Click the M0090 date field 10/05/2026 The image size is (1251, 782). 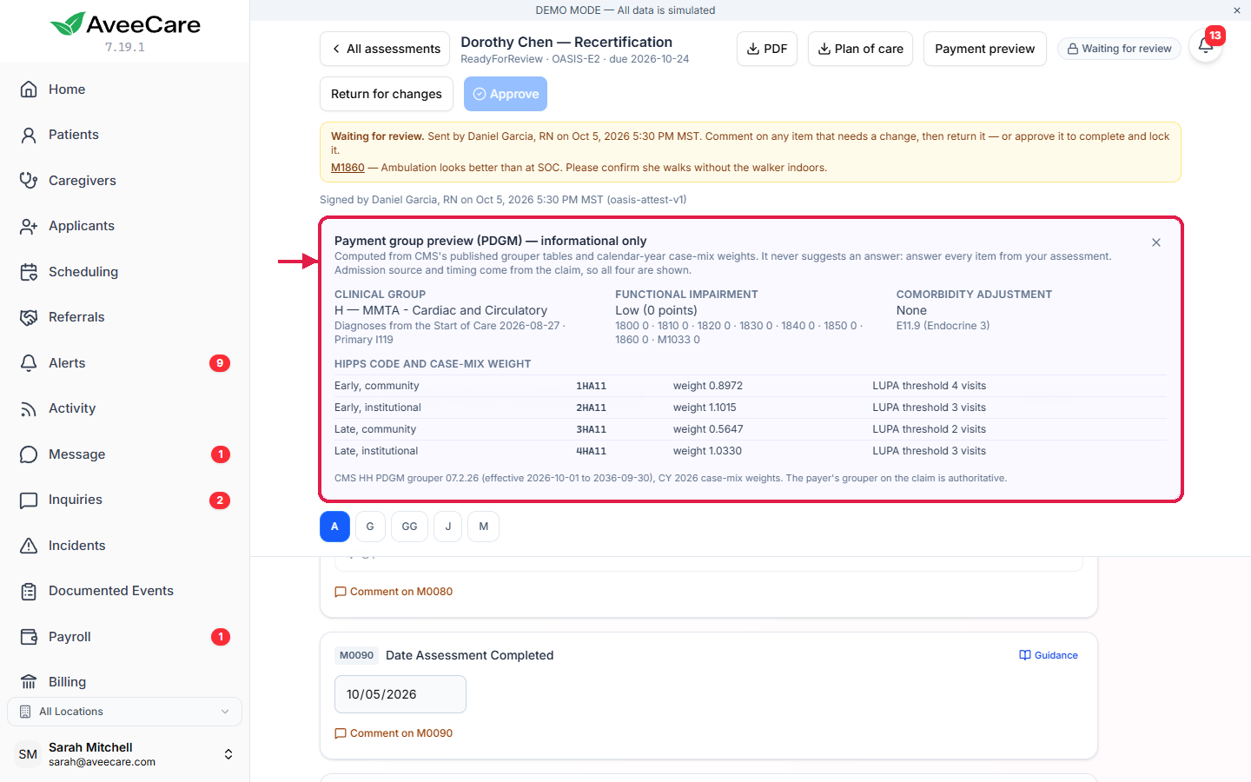point(400,694)
